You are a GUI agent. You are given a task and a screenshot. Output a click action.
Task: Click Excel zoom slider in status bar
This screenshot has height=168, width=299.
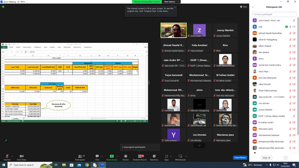point(135,121)
